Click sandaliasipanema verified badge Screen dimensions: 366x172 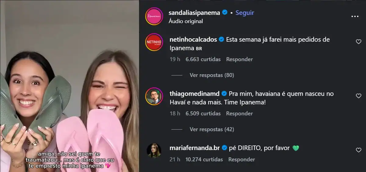point(225,12)
